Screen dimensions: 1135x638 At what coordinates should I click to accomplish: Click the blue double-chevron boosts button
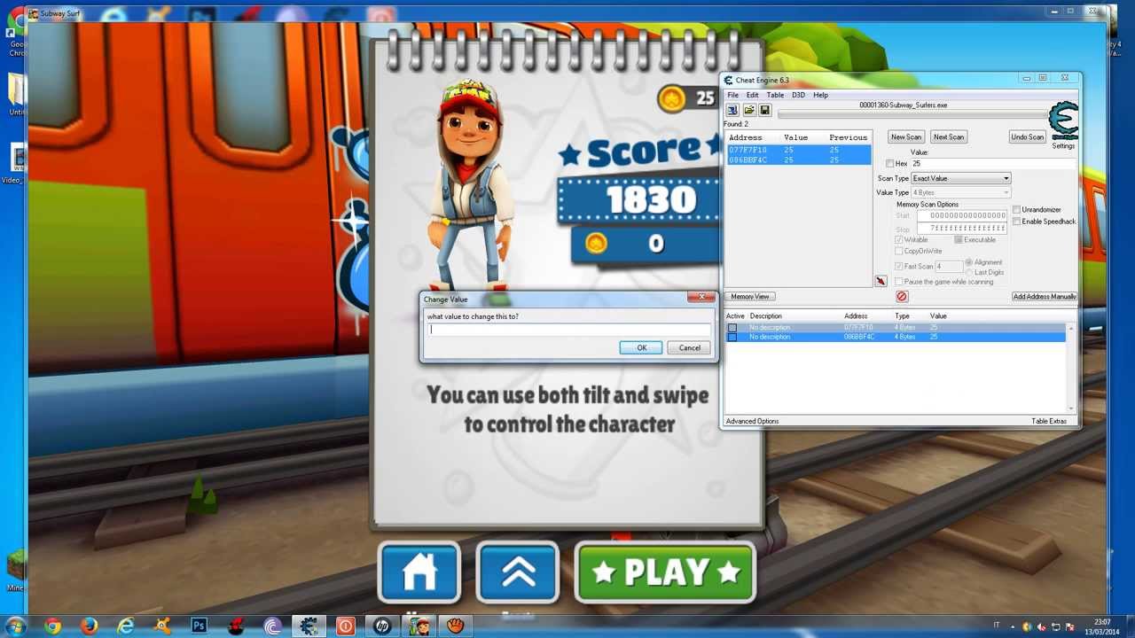click(x=518, y=572)
